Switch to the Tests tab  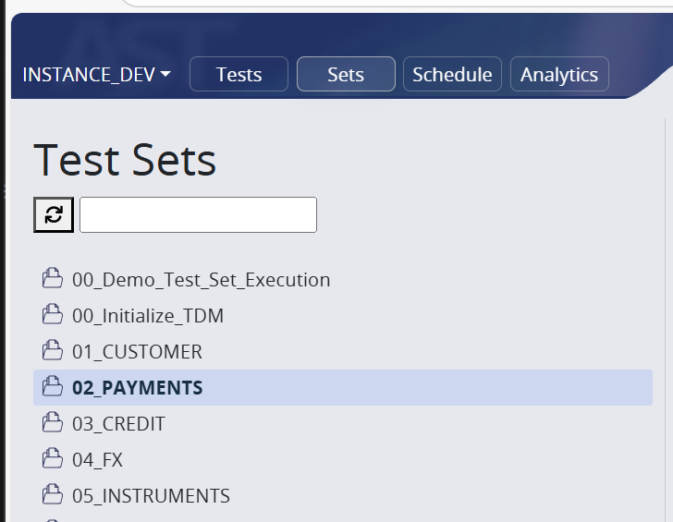pyautogui.click(x=239, y=74)
